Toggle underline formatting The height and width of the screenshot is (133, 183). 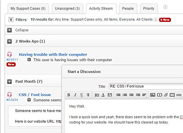point(82,95)
